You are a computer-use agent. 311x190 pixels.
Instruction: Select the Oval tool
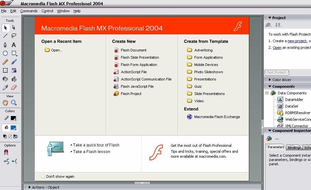(x=5, y=53)
